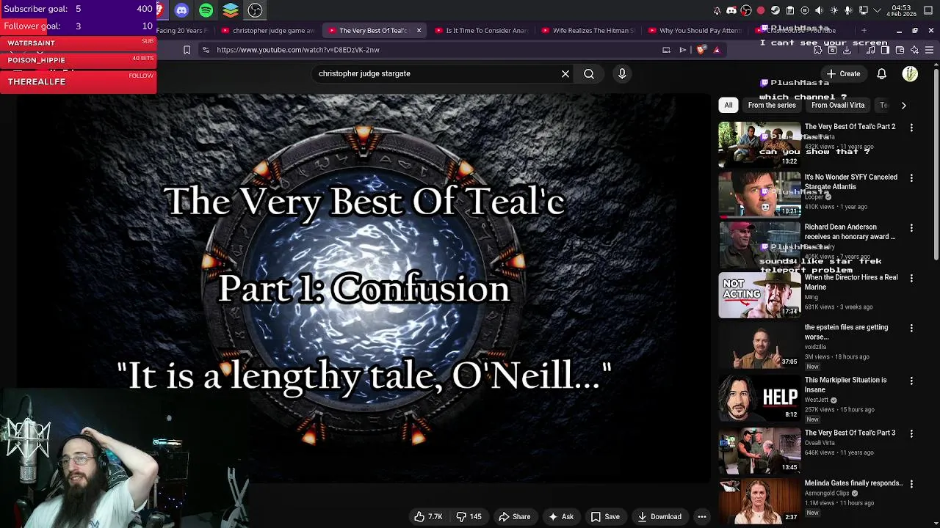
Task: Open 'Stargate Atlantis' video title
Action: [x=850, y=182]
